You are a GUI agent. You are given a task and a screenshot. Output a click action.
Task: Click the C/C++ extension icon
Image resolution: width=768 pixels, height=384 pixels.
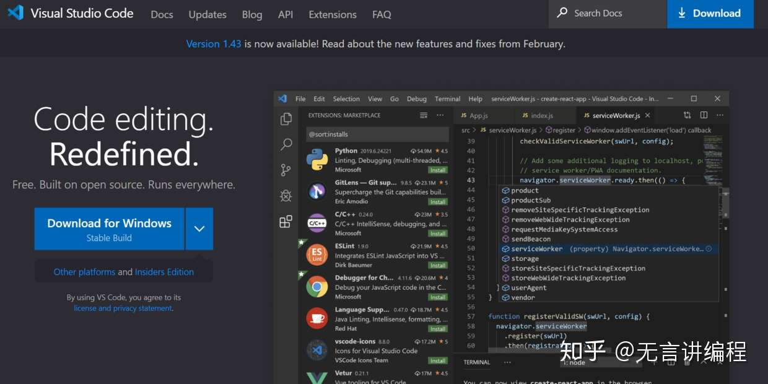point(317,223)
